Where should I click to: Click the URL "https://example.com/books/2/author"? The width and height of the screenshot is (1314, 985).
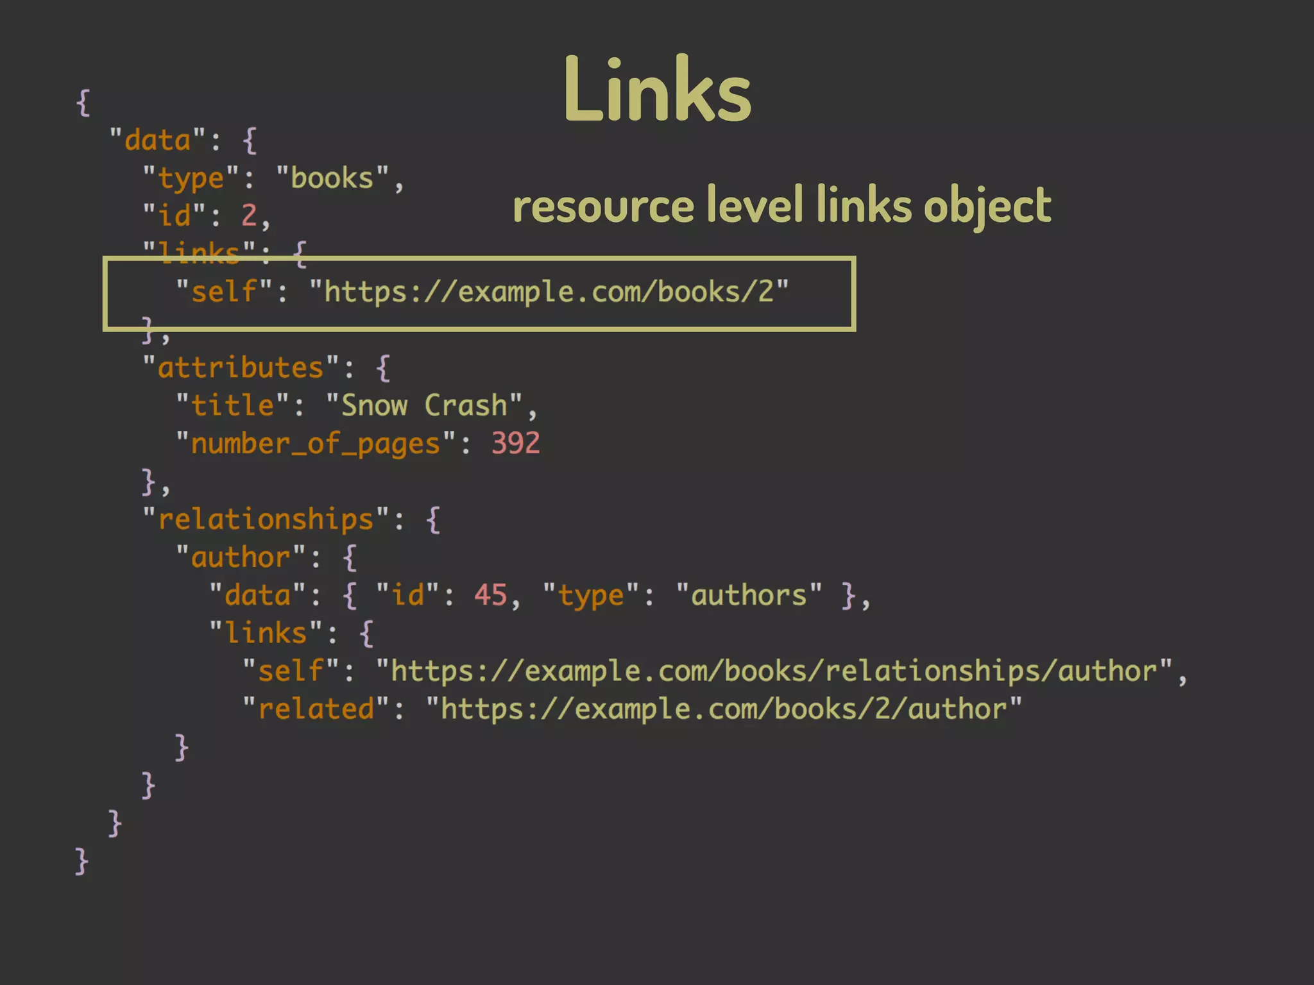tap(724, 709)
